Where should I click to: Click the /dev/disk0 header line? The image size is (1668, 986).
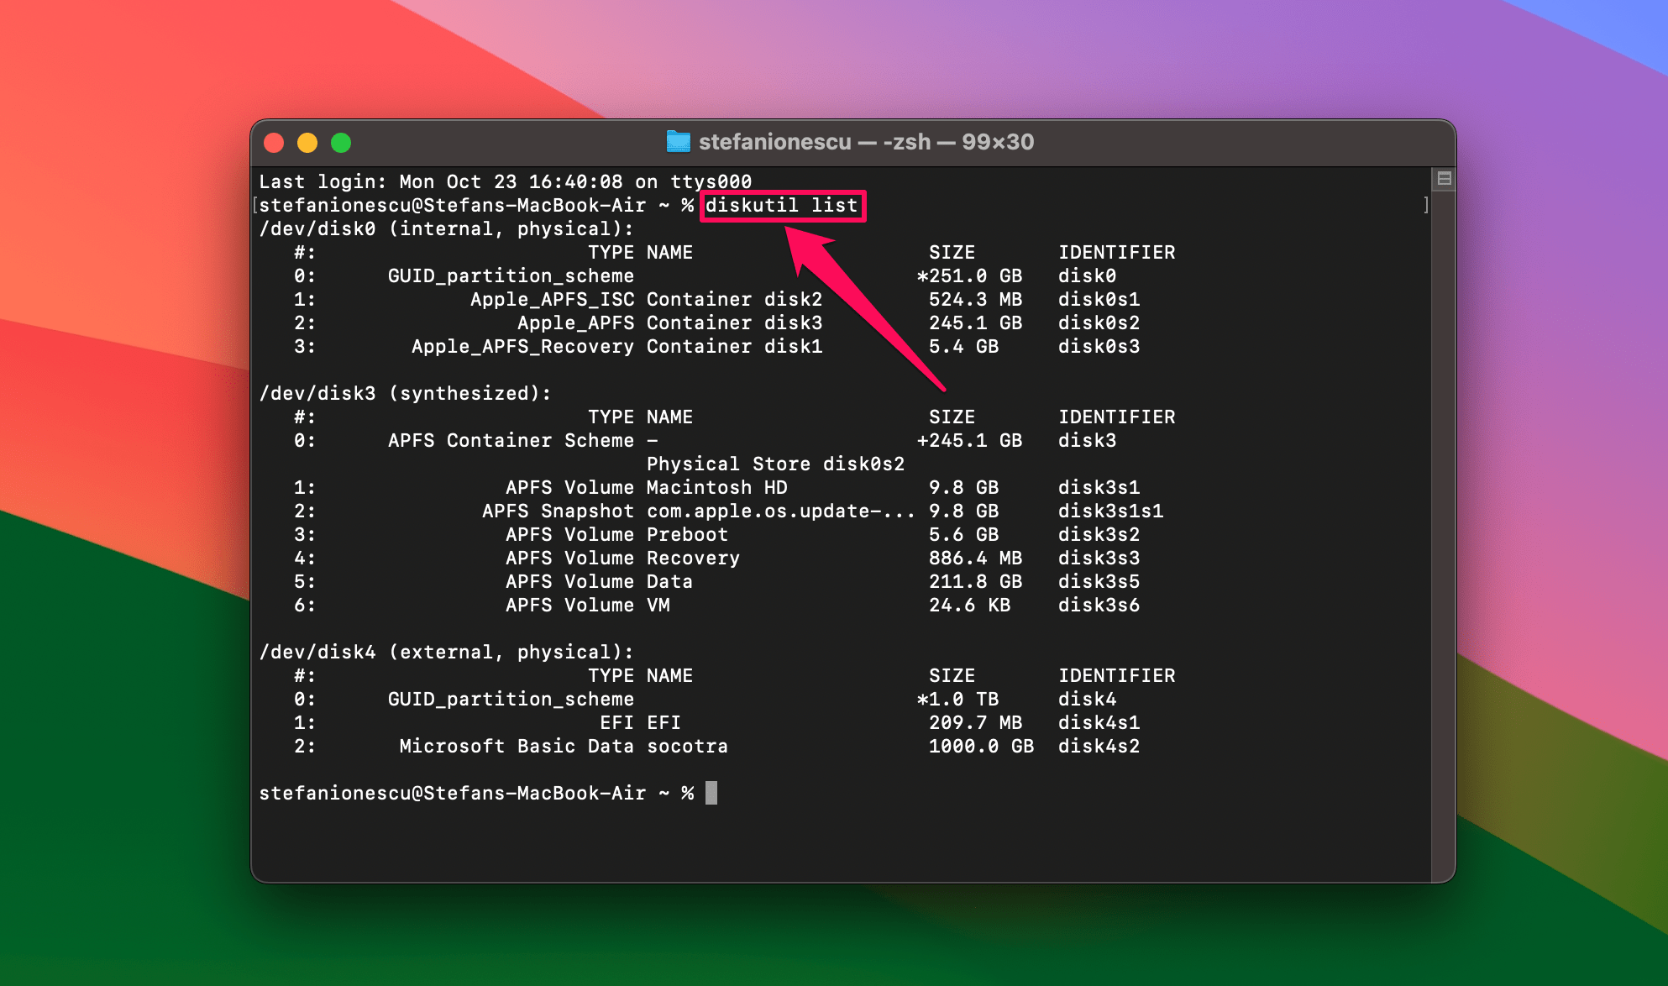(x=446, y=228)
